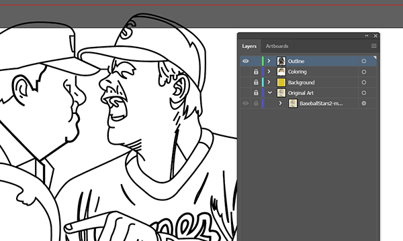Click the Original Art layer thumbnail
The image size is (403, 241).
pyautogui.click(x=281, y=93)
